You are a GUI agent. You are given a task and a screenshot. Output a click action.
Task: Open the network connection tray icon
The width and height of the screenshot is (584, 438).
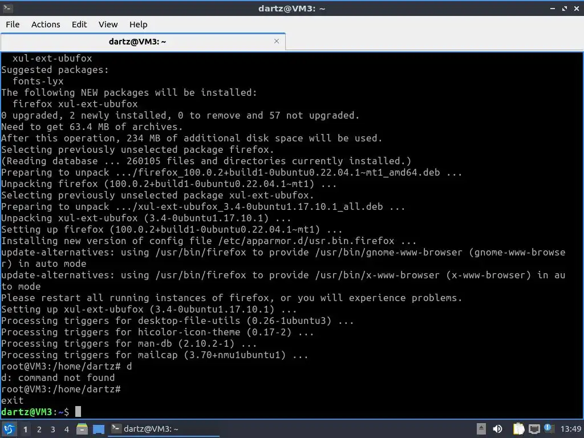(x=534, y=429)
